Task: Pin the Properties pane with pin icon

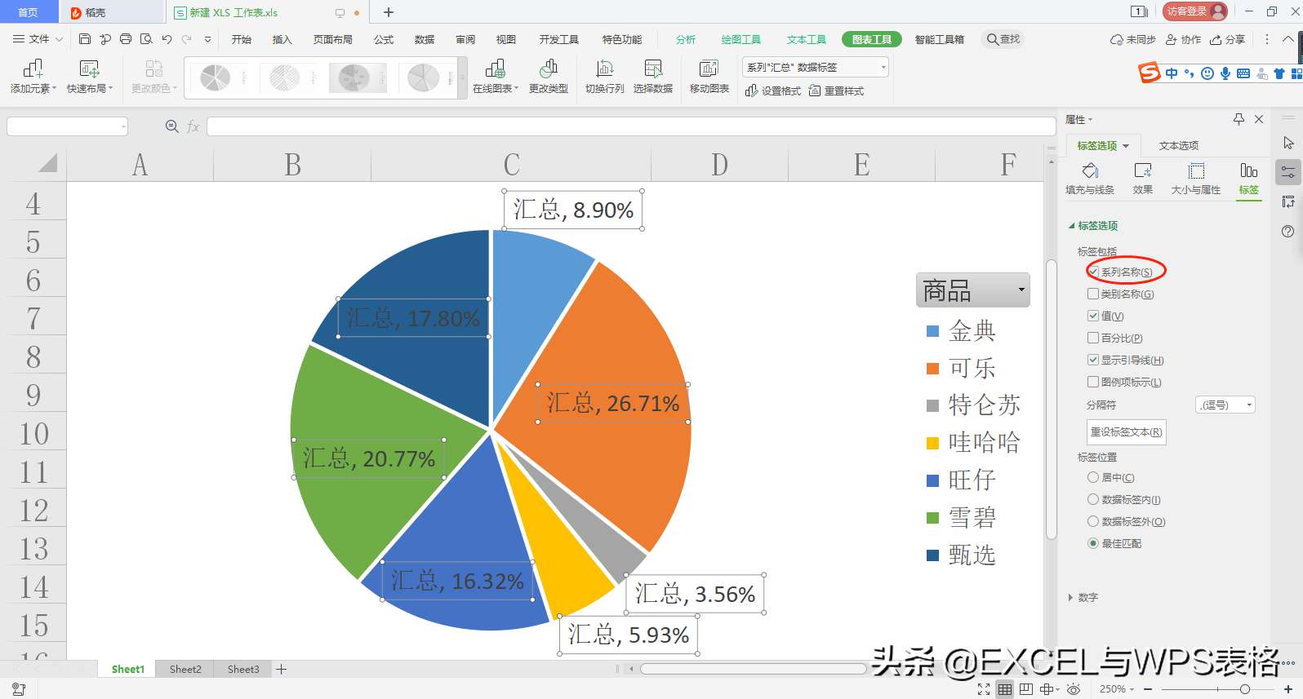Action: tap(1239, 119)
